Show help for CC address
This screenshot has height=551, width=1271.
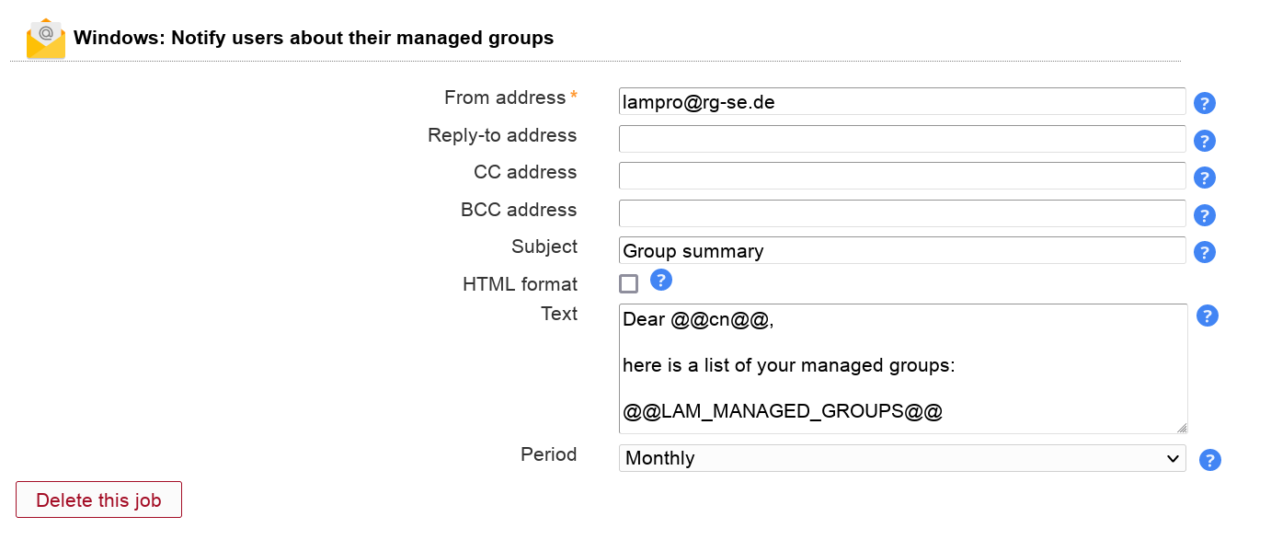point(1204,178)
